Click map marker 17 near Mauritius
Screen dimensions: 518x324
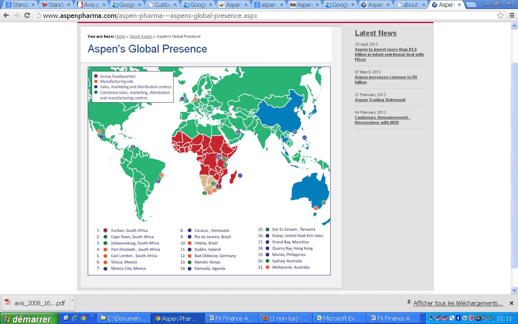tap(240, 176)
